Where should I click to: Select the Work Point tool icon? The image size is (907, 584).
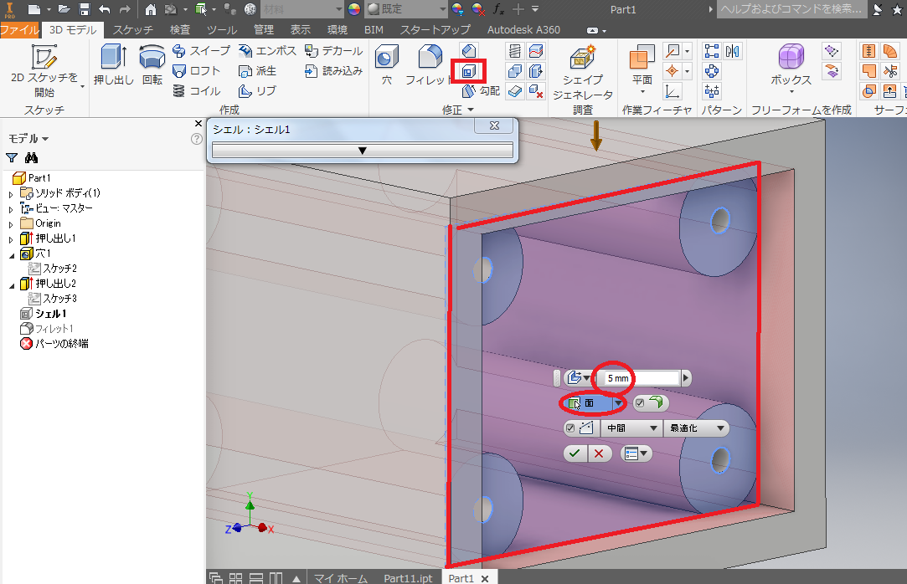[673, 71]
